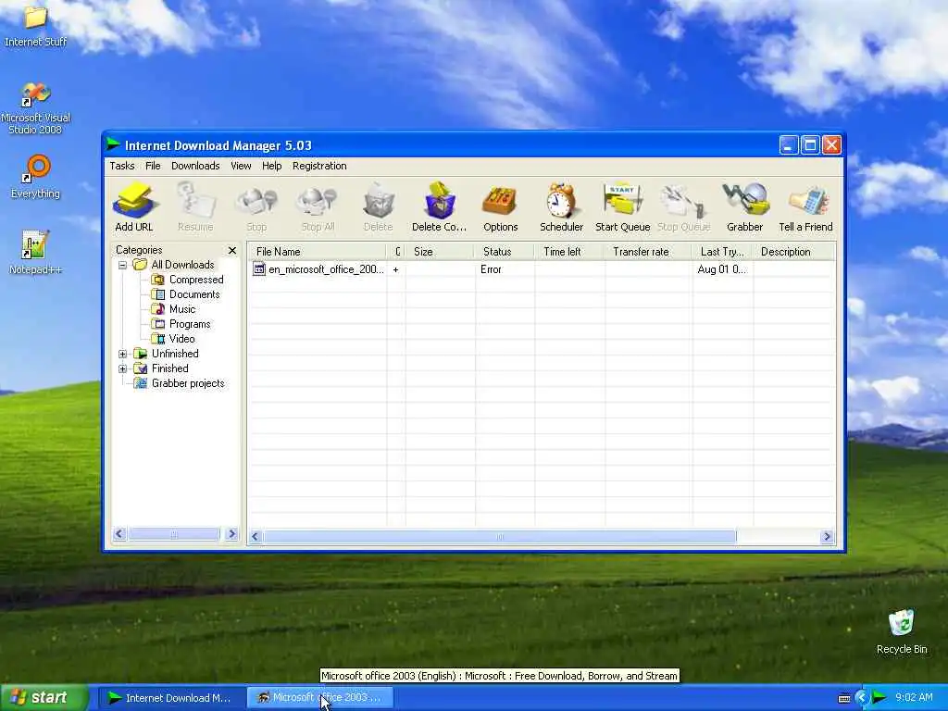Select Grabber projects in the tree
This screenshot has width=948, height=711.
(180, 383)
